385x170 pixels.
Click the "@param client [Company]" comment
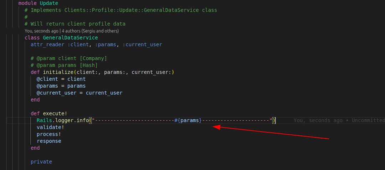tap(69, 58)
